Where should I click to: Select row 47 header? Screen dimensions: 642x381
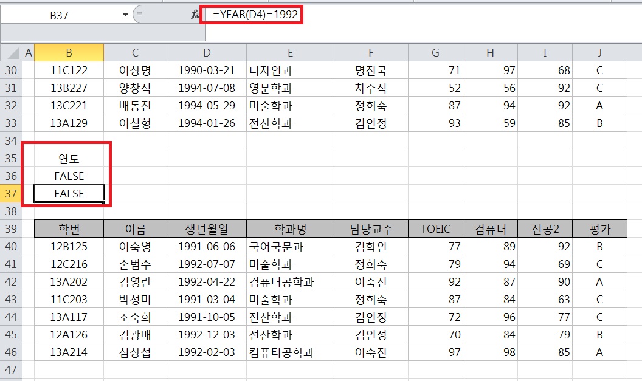pyautogui.click(x=11, y=370)
